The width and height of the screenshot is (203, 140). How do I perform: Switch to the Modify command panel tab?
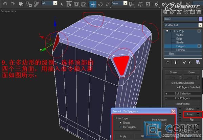(172, 12)
